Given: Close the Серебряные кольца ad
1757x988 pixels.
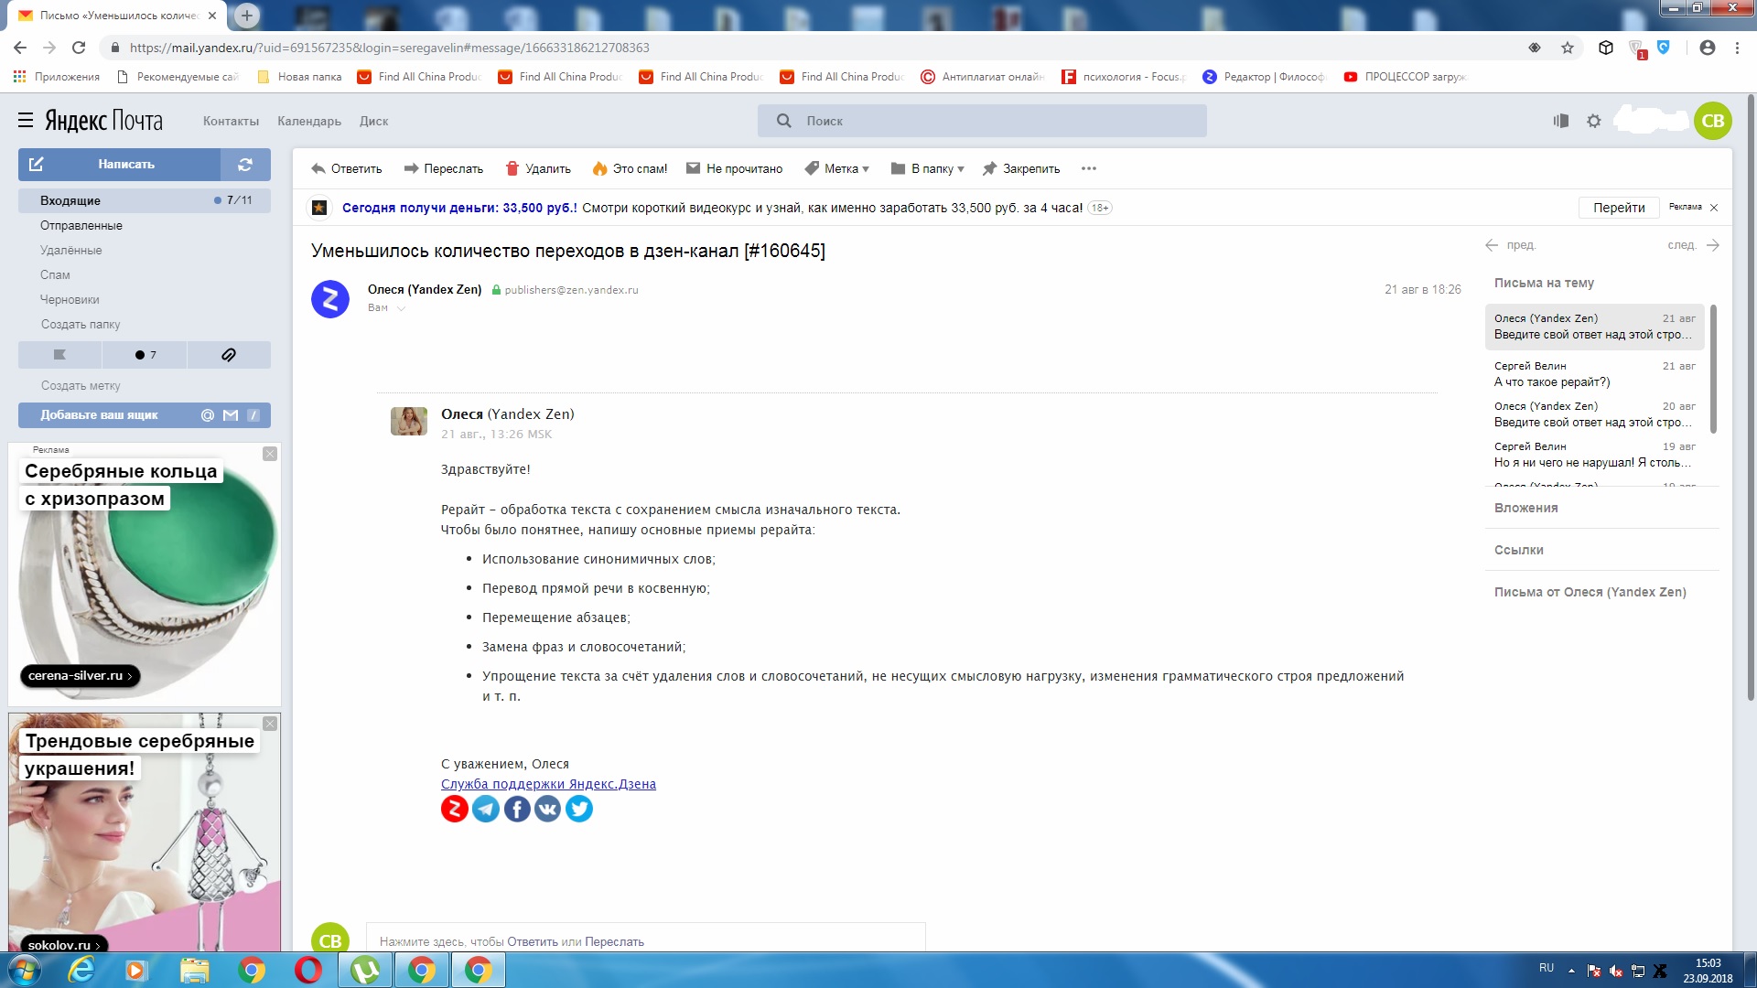Looking at the screenshot, I should [x=270, y=454].
